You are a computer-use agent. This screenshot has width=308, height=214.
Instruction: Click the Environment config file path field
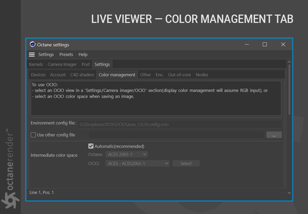click(180, 124)
